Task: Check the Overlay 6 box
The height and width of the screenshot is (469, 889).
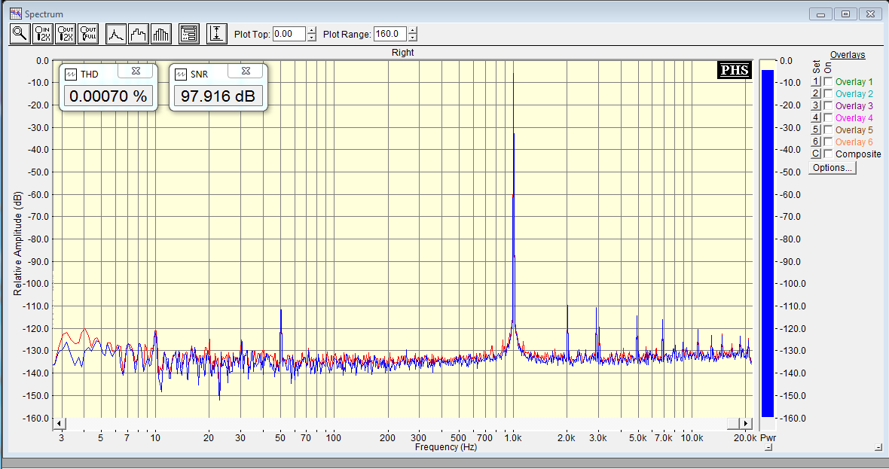Action: (x=828, y=142)
